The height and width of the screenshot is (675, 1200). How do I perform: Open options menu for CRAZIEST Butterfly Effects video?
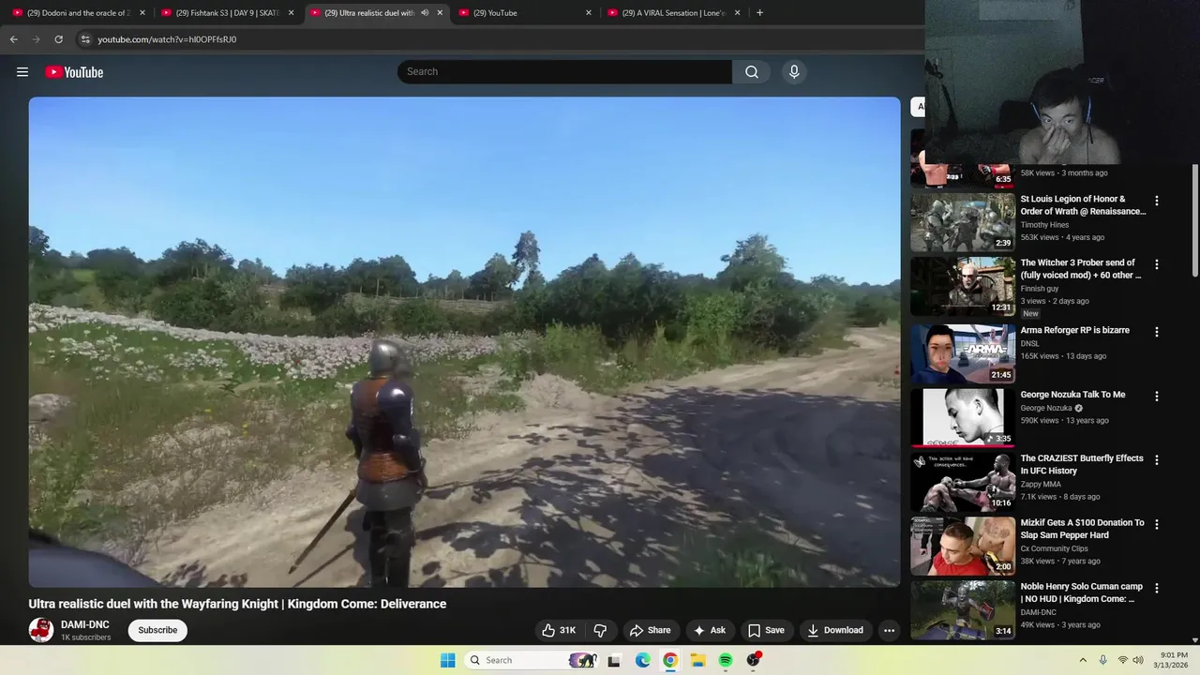(1156, 460)
